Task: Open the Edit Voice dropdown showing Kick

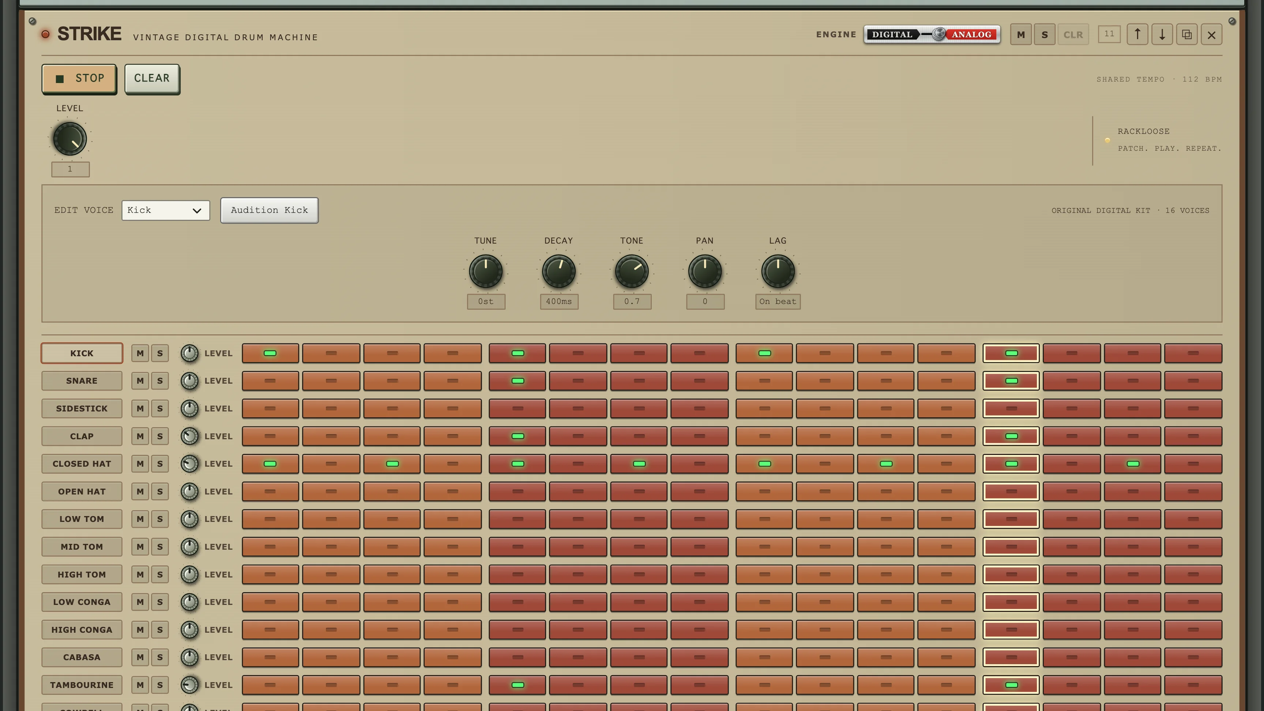Action: click(166, 211)
